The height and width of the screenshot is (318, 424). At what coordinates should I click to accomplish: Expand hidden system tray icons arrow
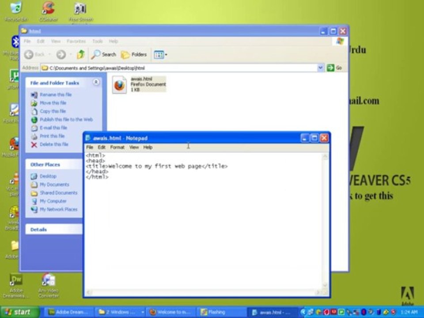click(x=303, y=312)
